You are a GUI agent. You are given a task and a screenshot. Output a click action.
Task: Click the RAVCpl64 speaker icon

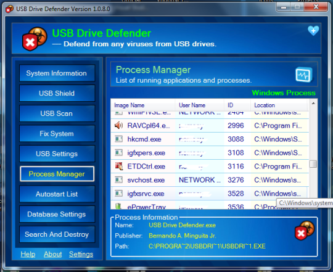click(x=119, y=125)
